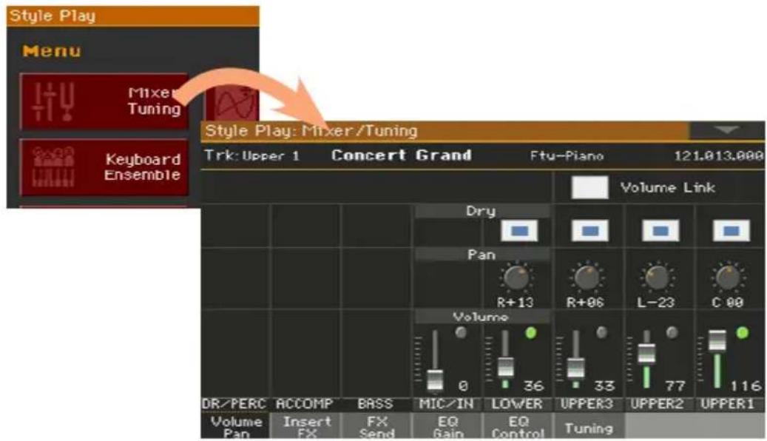This screenshot has height=441, width=767.
Task: Switch to the Tuning tab
Action: [x=589, y=425]
